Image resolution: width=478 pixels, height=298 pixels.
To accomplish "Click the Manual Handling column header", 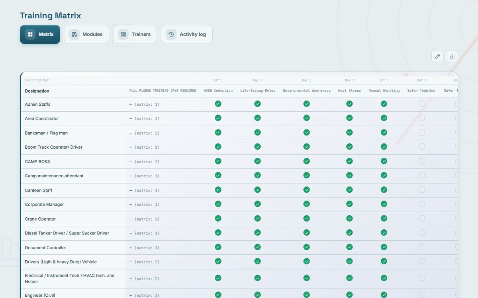I will pos(384,91).
